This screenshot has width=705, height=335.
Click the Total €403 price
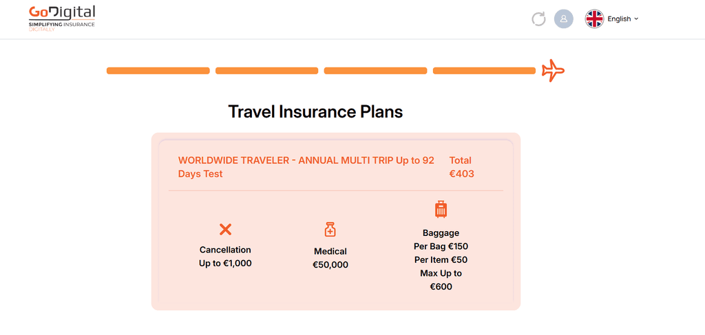pos(461,166)
